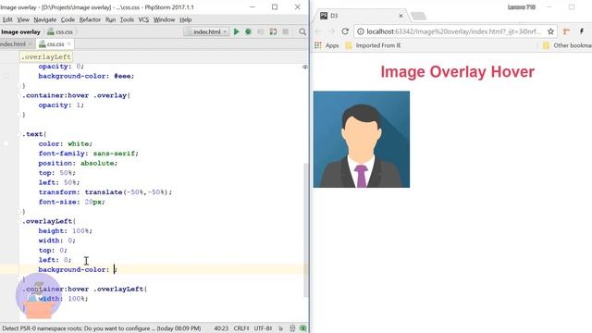Click the businessman avatar image
This screenshot has height=333, width=592.
click(362, 140)
